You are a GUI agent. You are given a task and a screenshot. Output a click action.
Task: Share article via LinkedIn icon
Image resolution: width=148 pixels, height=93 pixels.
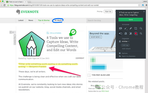[x=15, y=44]
